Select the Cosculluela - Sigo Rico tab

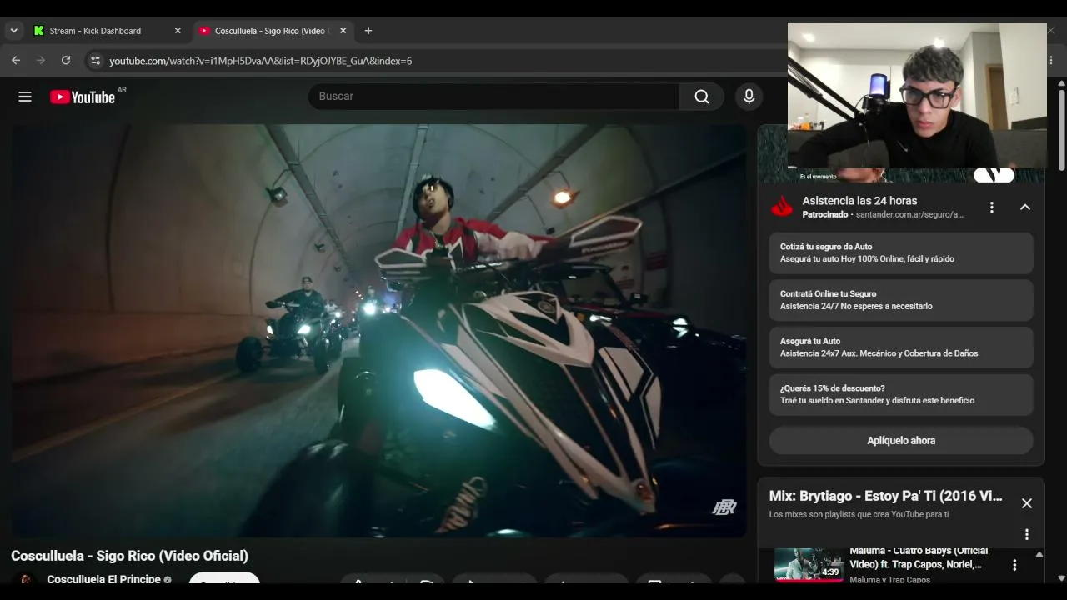[273, 31]
